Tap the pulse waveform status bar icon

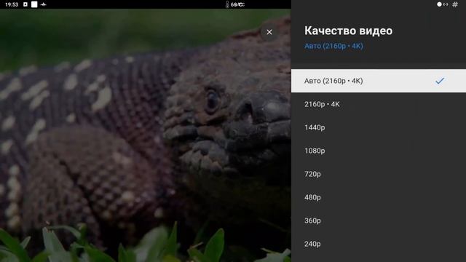[x=44, y=4]
